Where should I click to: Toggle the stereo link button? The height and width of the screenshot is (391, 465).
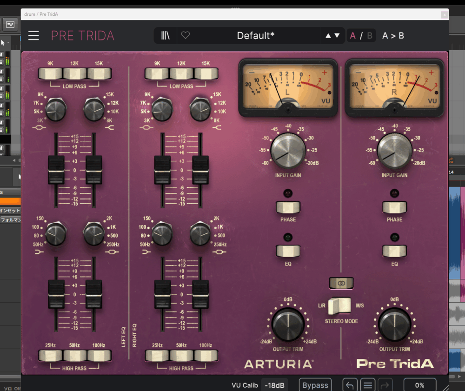click(x=341, y=283)
